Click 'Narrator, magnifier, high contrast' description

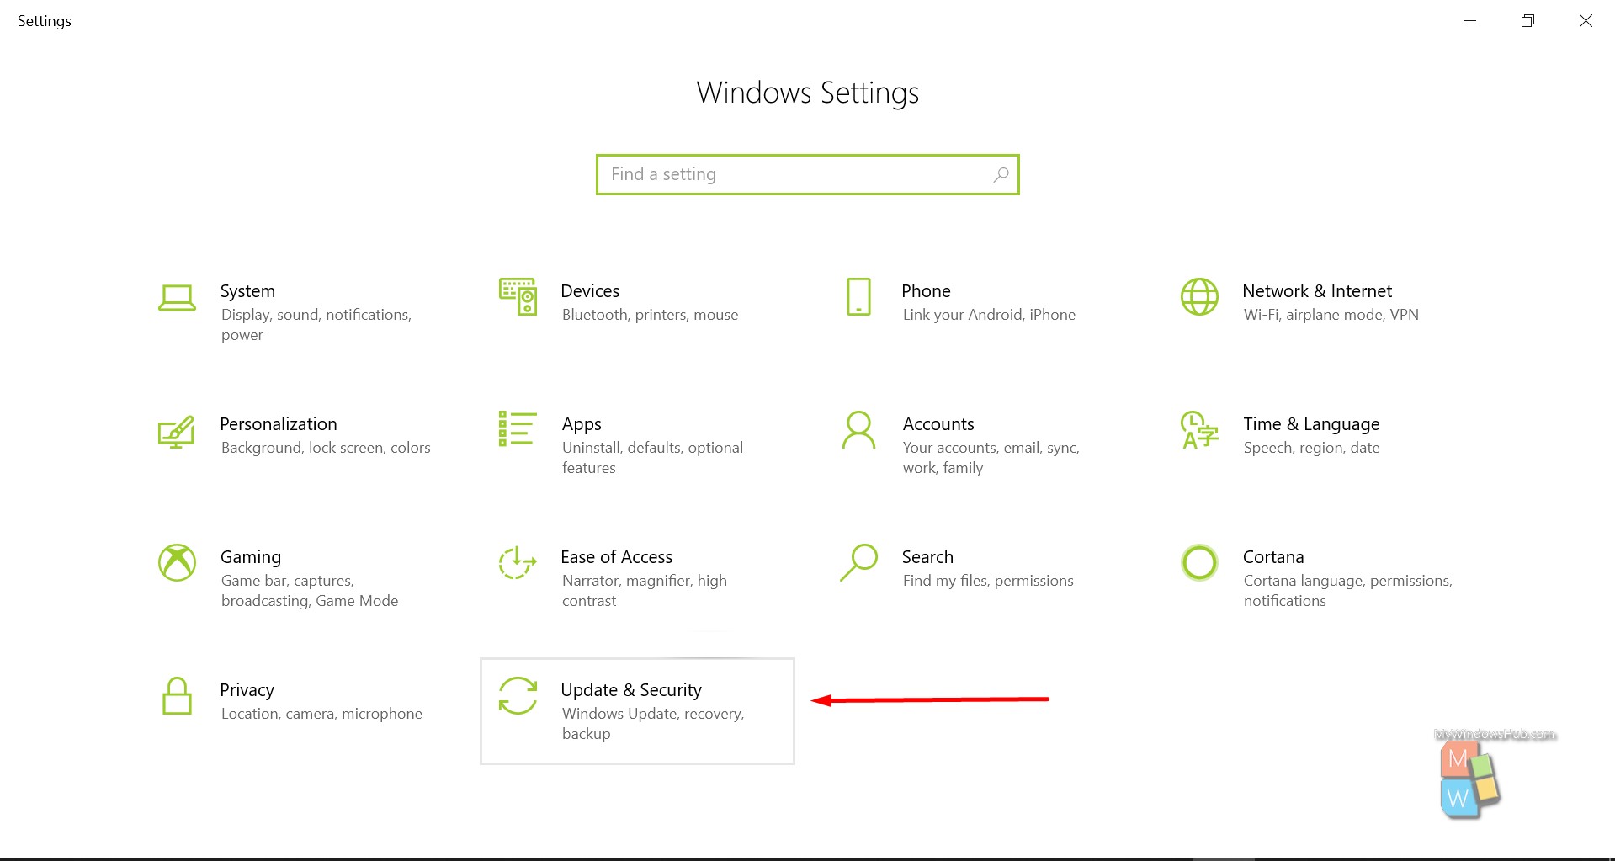point(644,591)
